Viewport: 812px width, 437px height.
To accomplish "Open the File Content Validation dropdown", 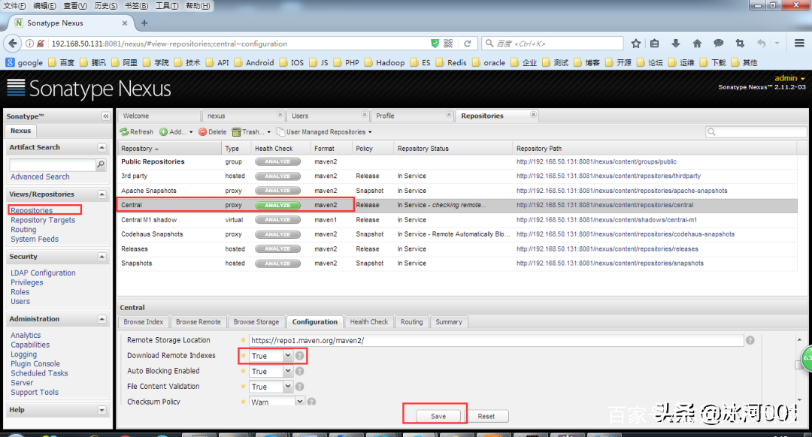I will [x=287, y=387].
